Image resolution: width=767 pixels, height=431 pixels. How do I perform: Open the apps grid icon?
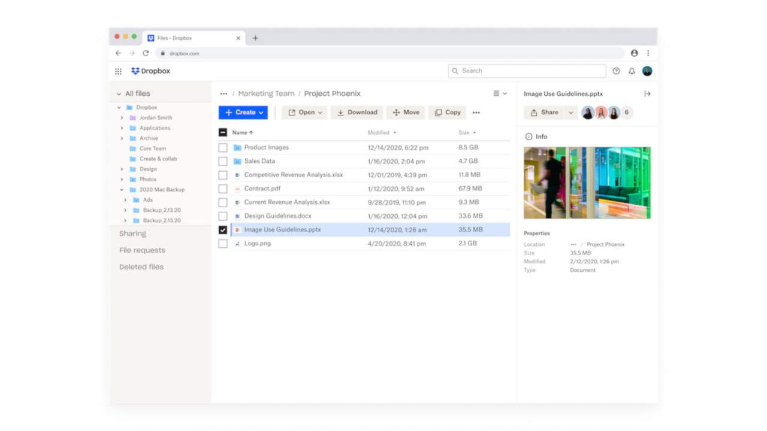coord(118,71)
